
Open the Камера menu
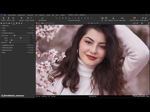48,15
